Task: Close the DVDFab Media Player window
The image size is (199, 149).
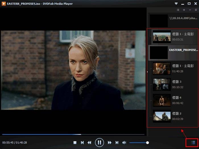Action: click(196, 4)
